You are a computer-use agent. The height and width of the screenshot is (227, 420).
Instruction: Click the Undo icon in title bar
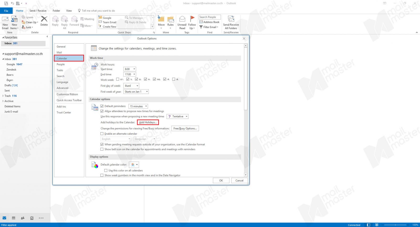click(12, 3)
